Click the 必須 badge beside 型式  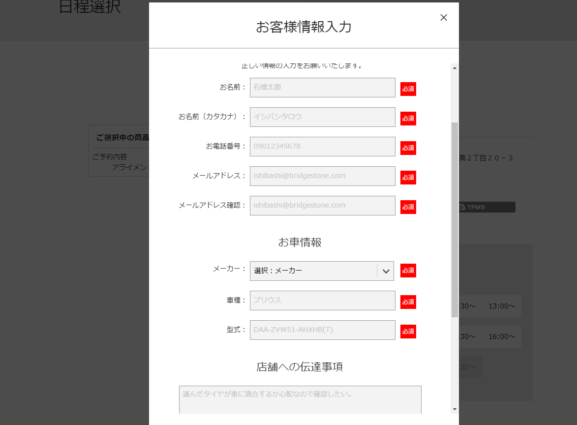click(x=408, y=332)
